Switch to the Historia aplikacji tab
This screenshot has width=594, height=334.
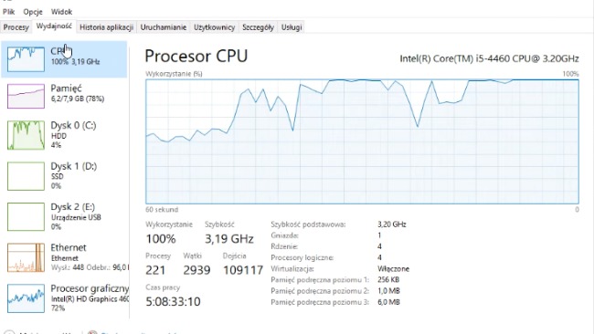pos(106,27)
